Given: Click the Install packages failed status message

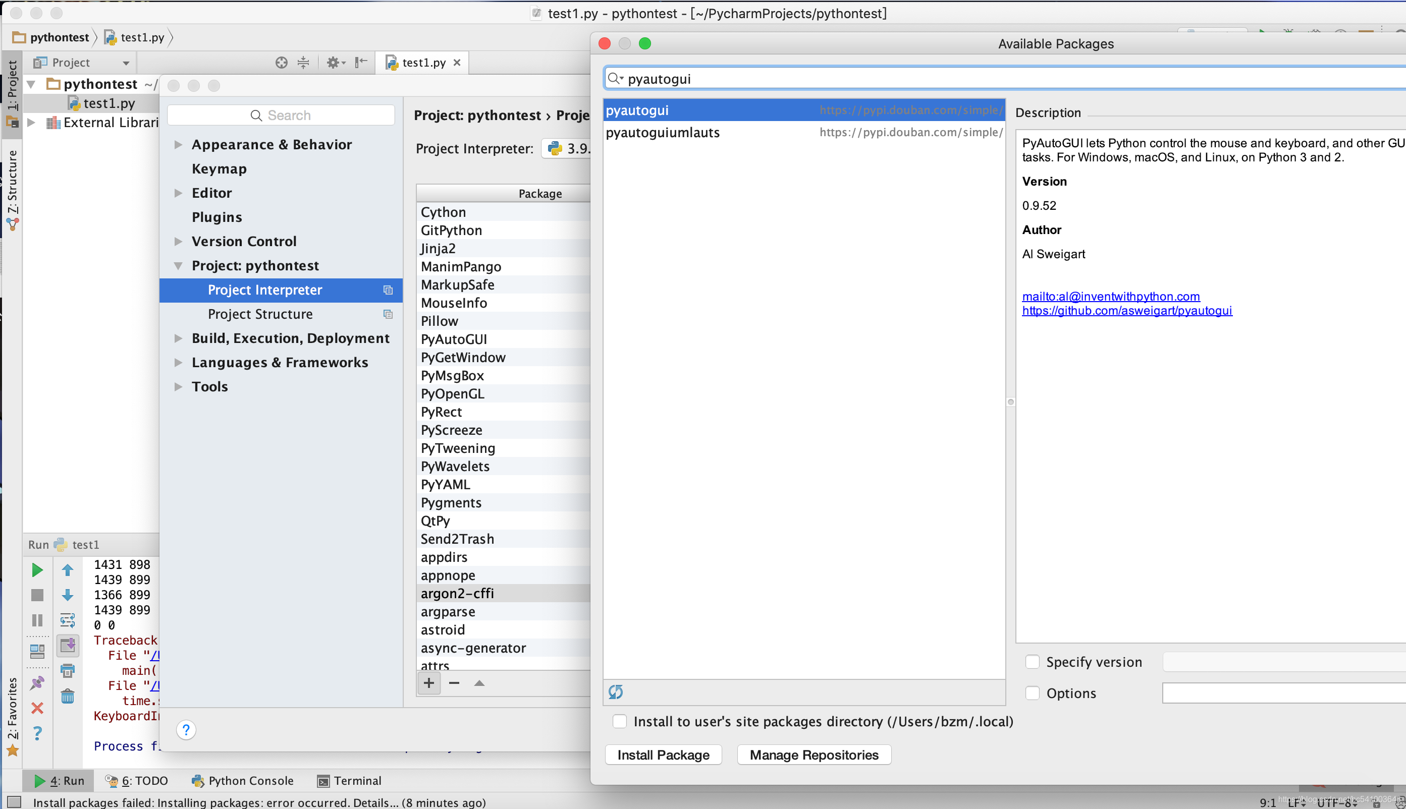Looking at the screenshot, I should coord(259,802).
